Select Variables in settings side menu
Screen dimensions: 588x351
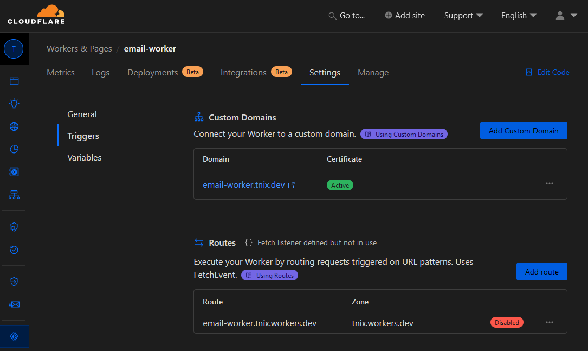coord(85,158)
